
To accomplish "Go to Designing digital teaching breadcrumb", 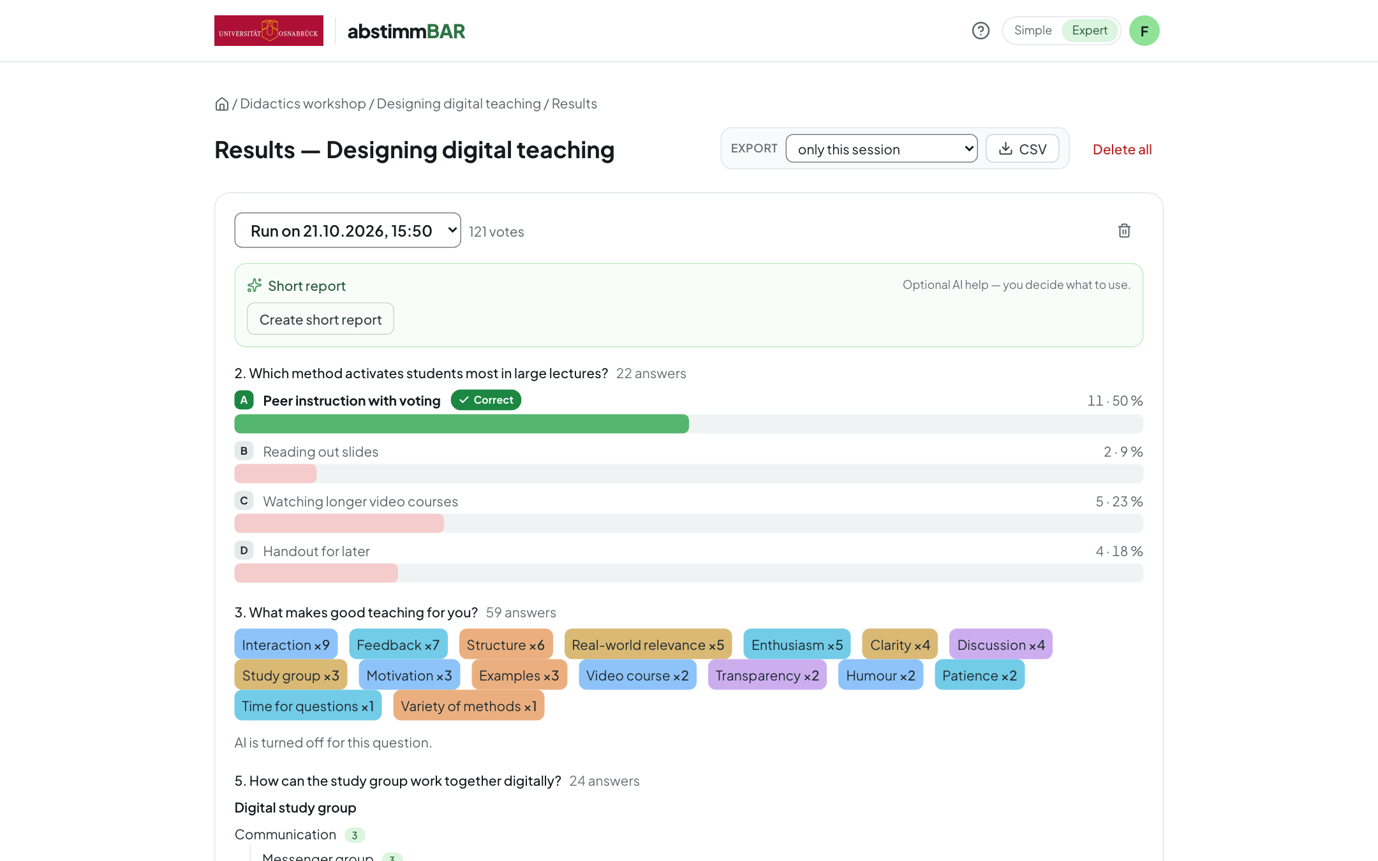I will pyautogui.click(x=459, y=104).
